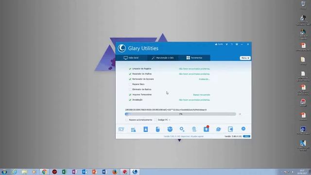Open Outlook from the taskbar
The width and height of the screenshot is (311, 175).
tap(85, 172)
